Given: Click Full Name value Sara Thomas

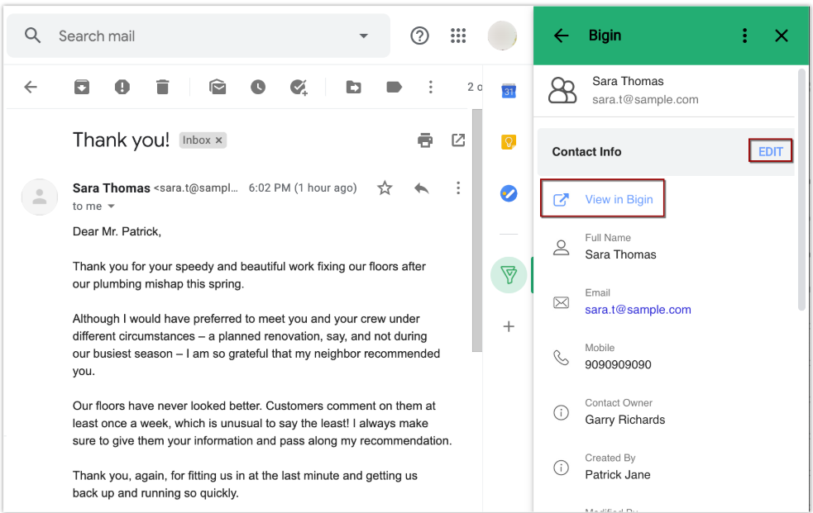Looking at the screenshot, I should 620,254.
